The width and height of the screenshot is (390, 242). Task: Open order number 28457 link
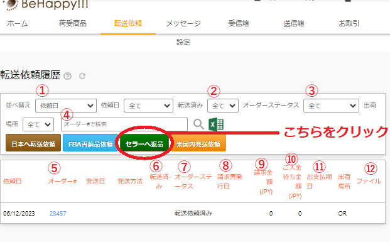pos(58,213)
